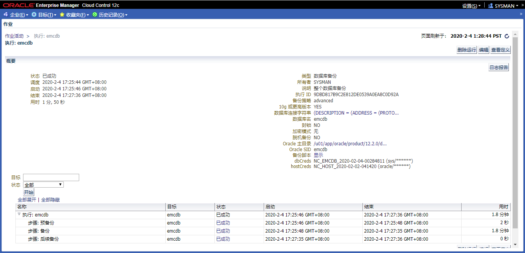Open the 设置 settings dropdown
Screen dimensions: 525x253
coord(471,6)
